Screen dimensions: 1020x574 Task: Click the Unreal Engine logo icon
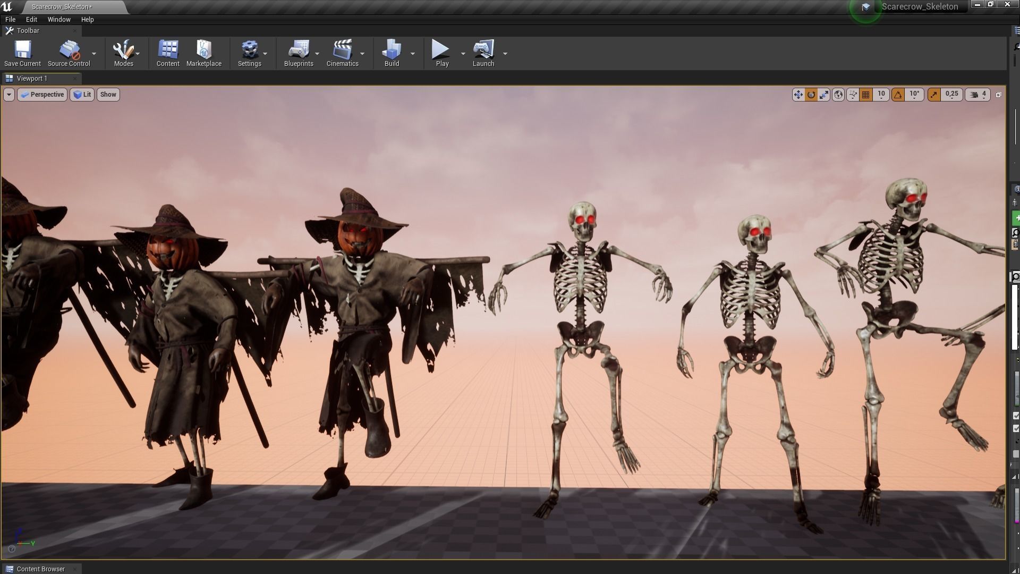pyautogui.click(x=7, y=7)
